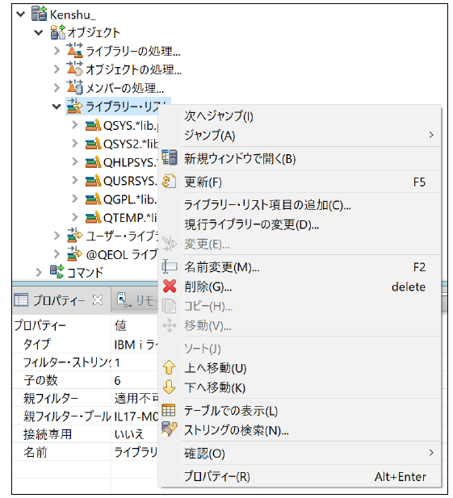Collapse the オブジェクト node
453x498 pixels.
tap(39, 32)
